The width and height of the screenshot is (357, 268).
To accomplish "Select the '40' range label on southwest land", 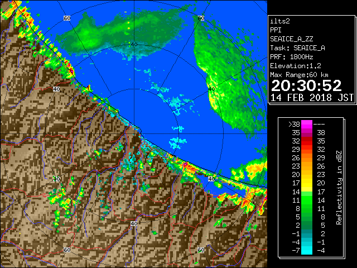I will 56,179.
